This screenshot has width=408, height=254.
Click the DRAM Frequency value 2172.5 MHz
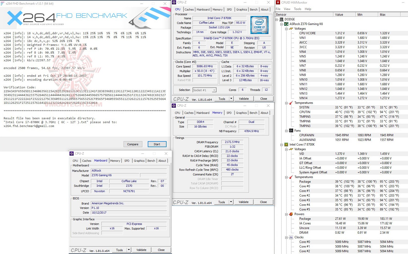click(232, 142)
